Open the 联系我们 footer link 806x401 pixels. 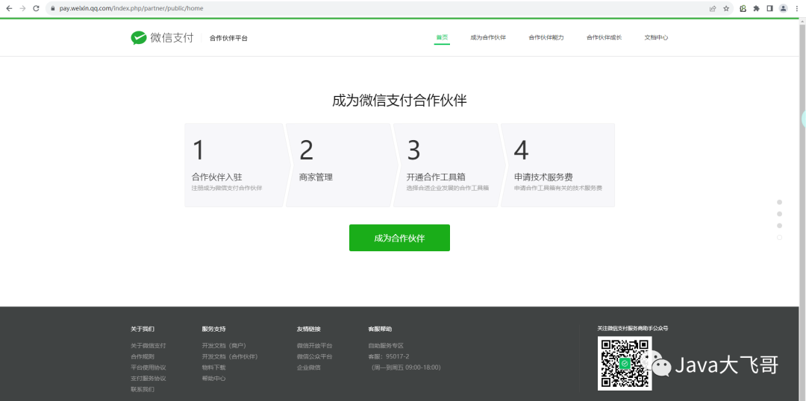pos(143,389)
